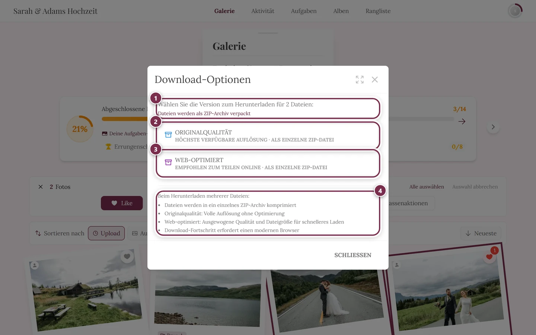The width and height of the screenshot is (536, 335).
Task: Click uploader avatar on lake cabin photo
Action: pyautogui.click(x=35, y=265)
